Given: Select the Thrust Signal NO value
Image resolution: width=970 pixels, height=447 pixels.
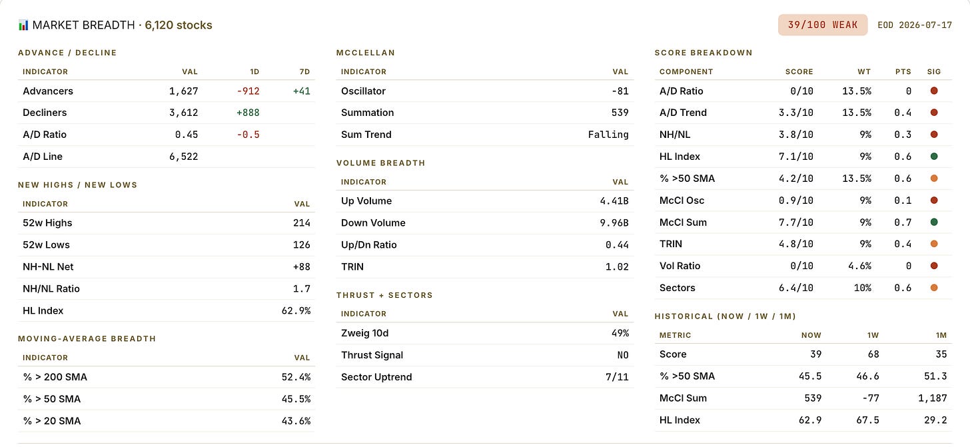Looking at the screenshot, I should point(623,355).
